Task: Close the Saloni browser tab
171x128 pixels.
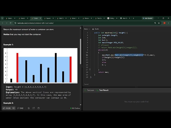Action: [15, 18]
